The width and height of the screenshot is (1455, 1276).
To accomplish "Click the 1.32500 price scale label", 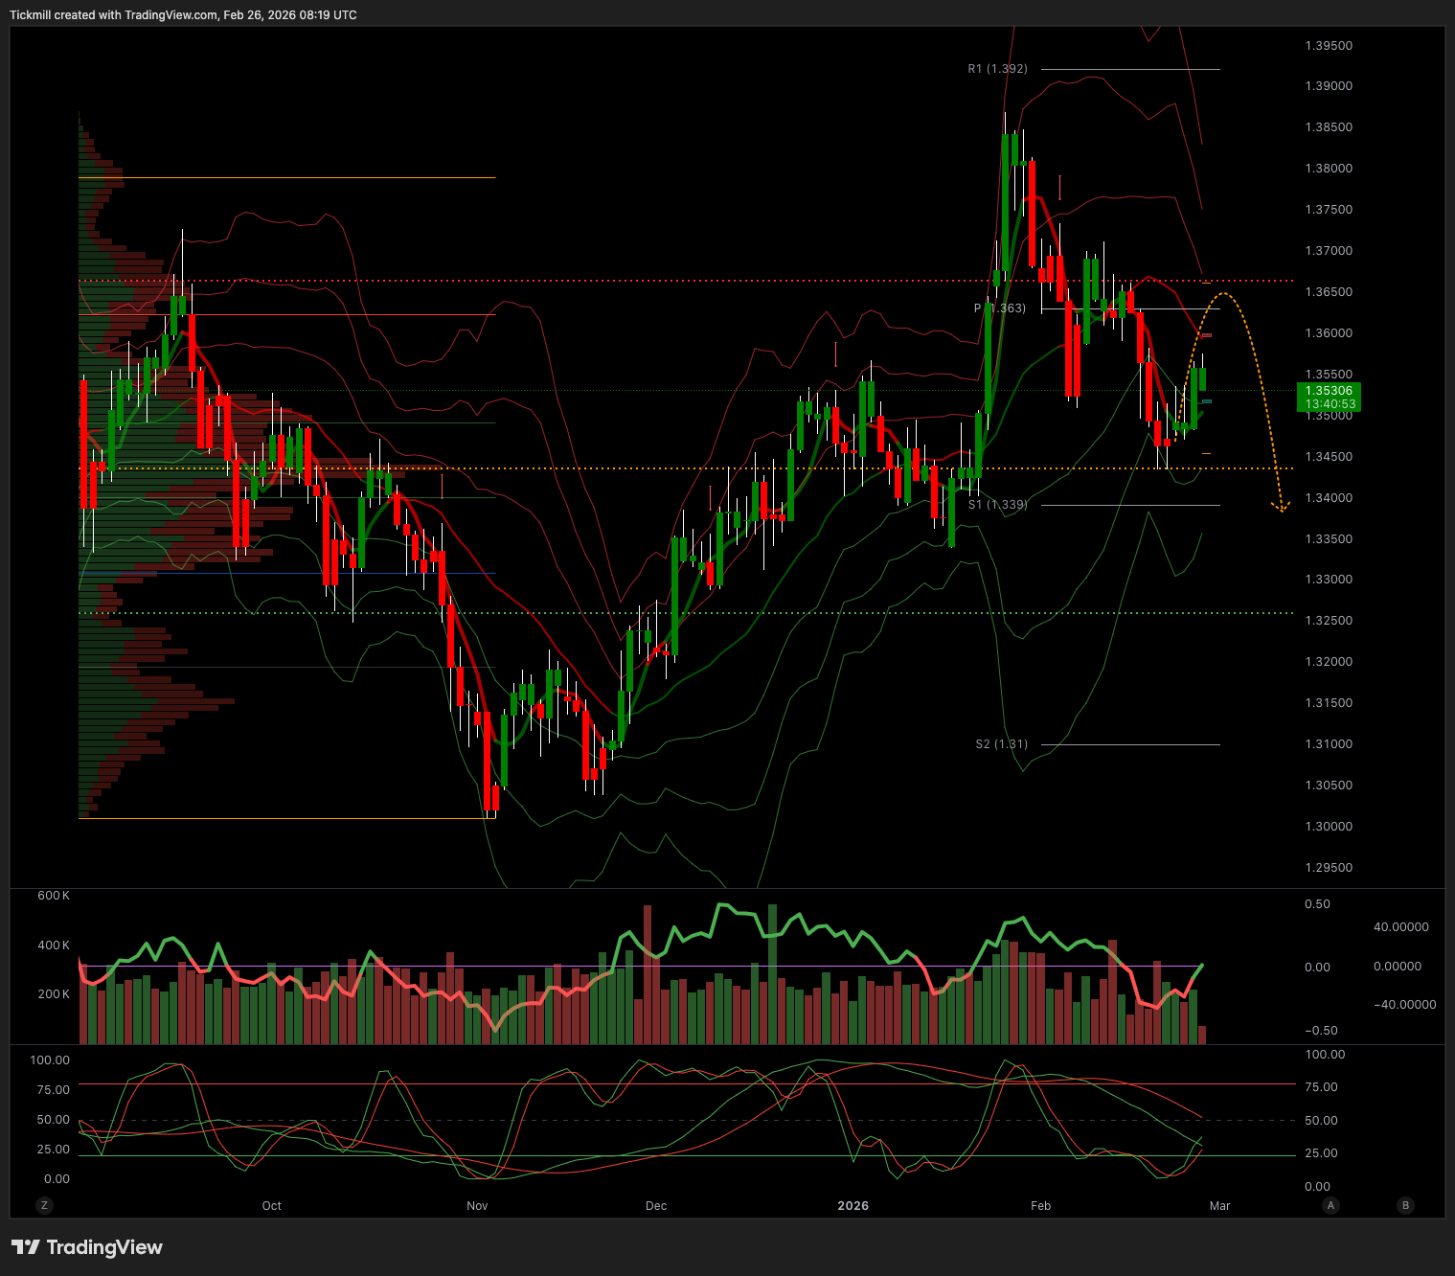I will coord(1329,621).
